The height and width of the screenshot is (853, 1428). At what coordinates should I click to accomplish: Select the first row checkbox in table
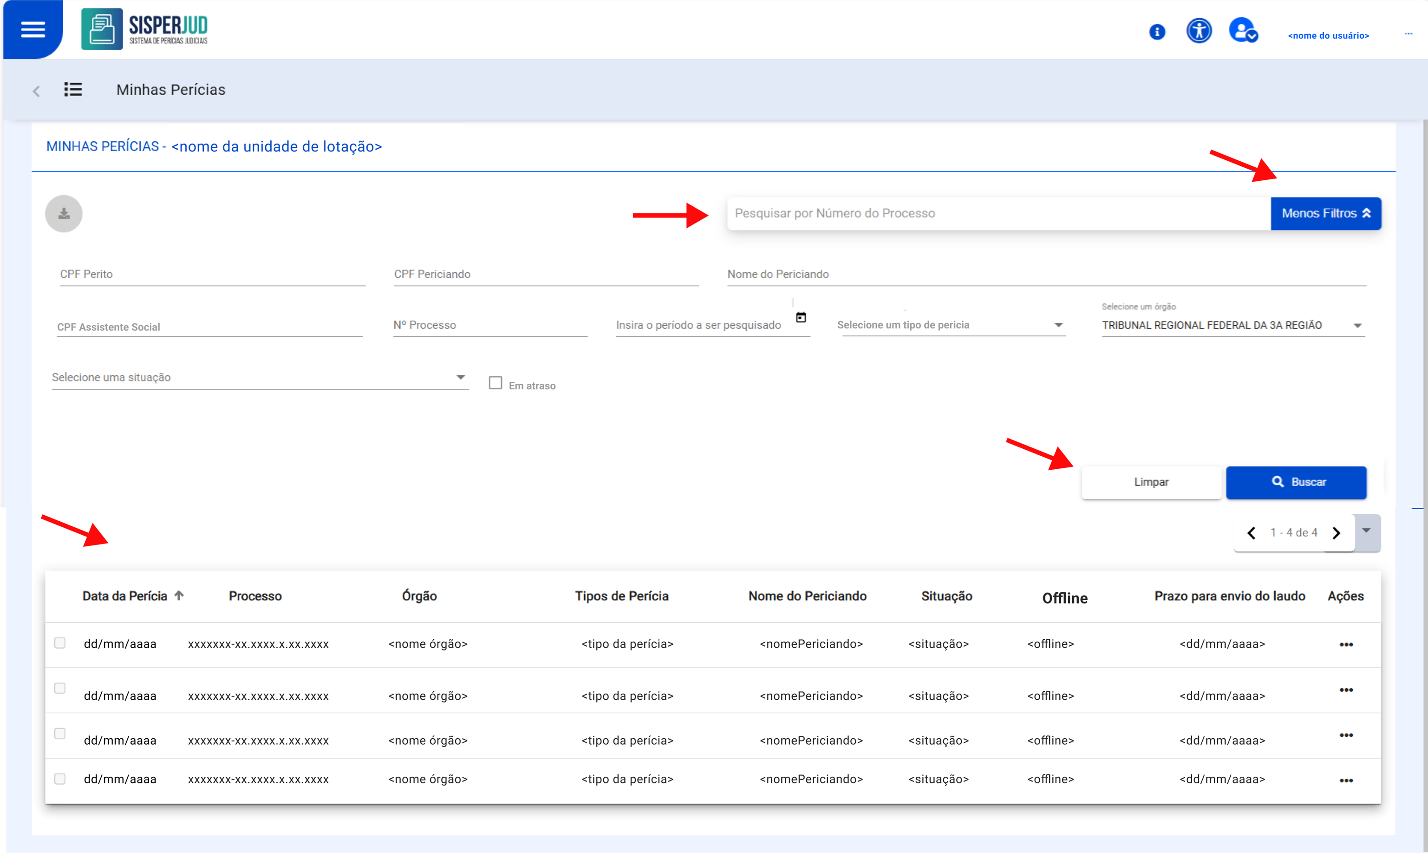click(x=60, y=643)
